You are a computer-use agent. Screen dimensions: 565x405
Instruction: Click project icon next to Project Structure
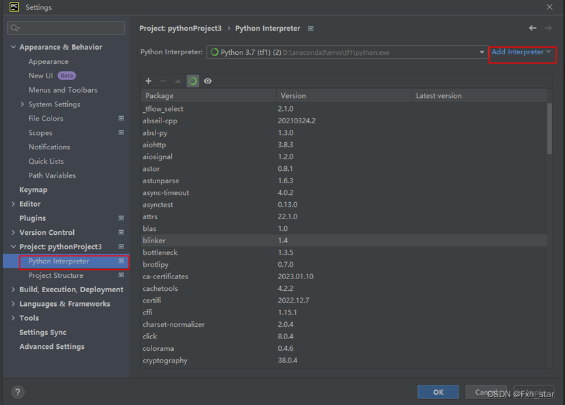point(121,275)
